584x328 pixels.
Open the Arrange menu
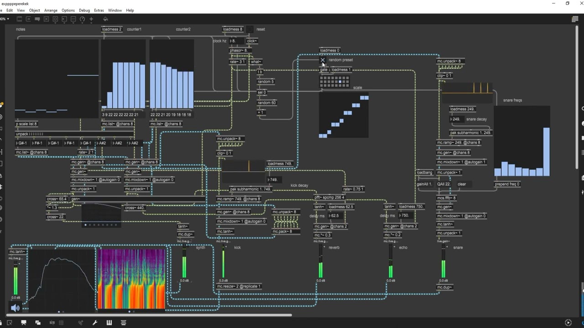click(x=51, y=10)
